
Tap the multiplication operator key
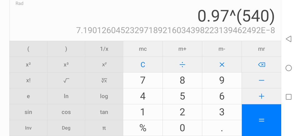[x=222, y=65]
